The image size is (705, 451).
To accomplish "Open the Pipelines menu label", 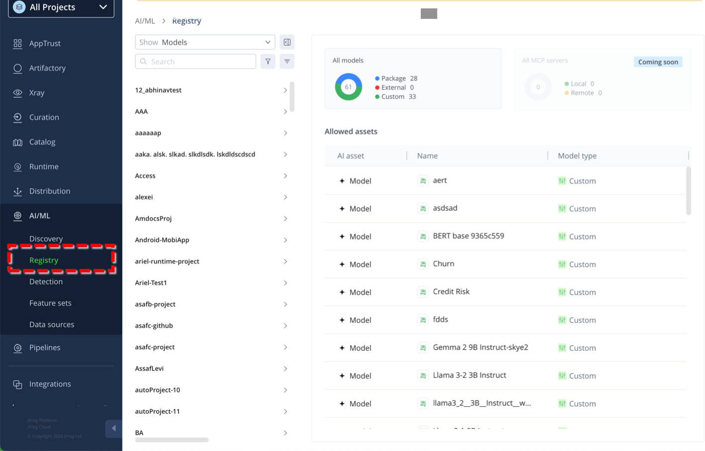I will [45, 348].
